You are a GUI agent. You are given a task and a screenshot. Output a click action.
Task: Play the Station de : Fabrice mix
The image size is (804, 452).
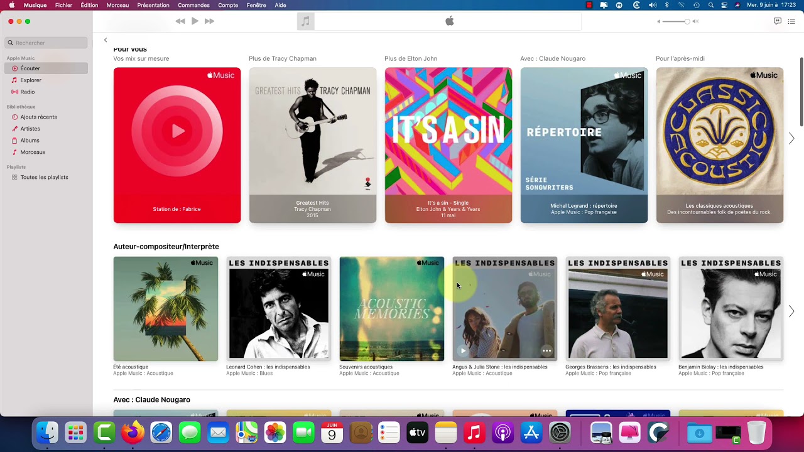coord(177,145)
